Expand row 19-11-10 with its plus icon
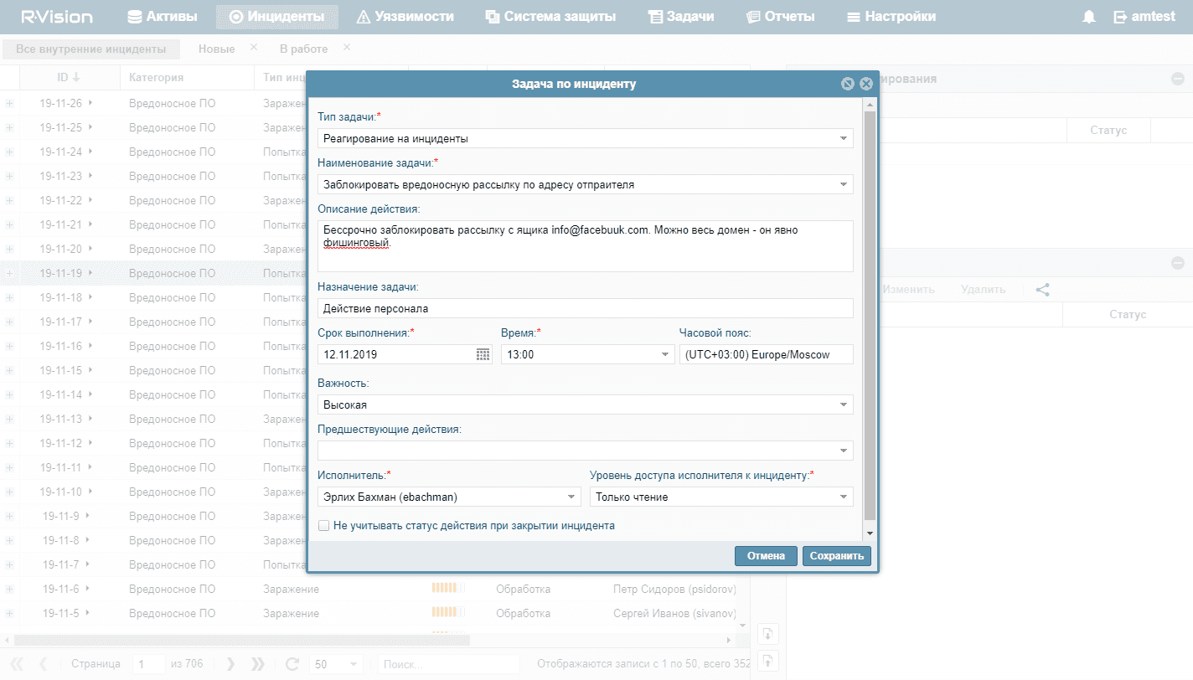Image resolution: width=1193 pixels, height=680 pixels. 10,492
